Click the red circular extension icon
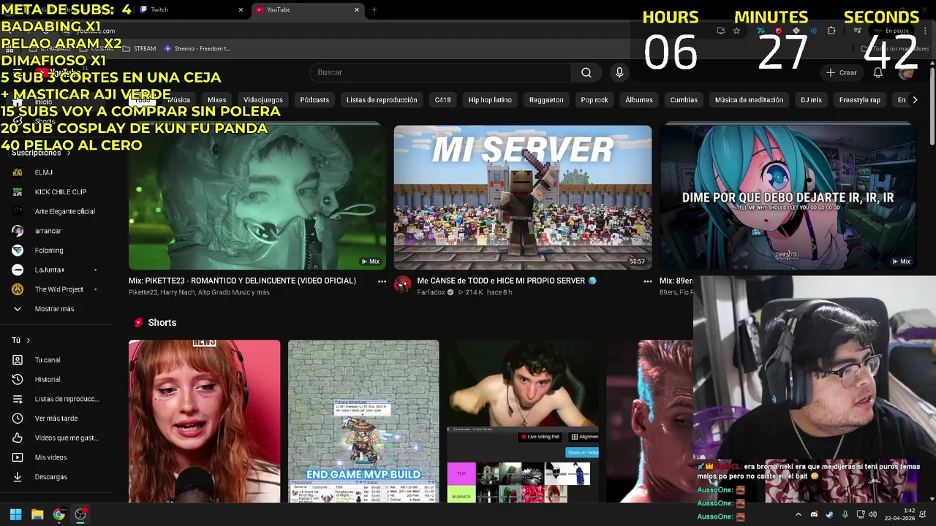Viewport: 936px width, 526px height. click(778, 31)
